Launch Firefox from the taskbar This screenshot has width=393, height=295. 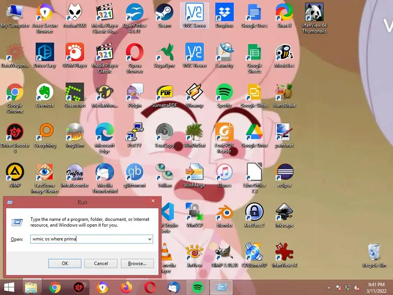tap(126, 287)
